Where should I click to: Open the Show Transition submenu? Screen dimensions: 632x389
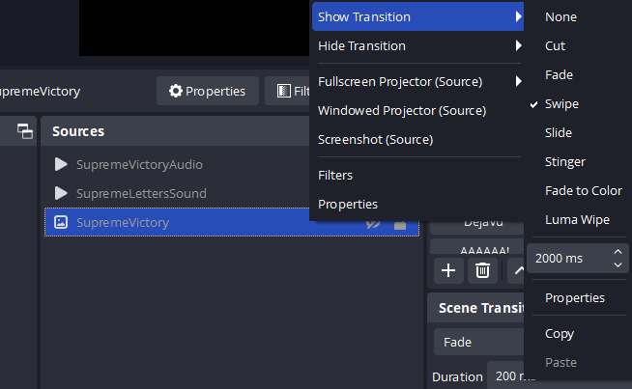click(x=417, y=17)
